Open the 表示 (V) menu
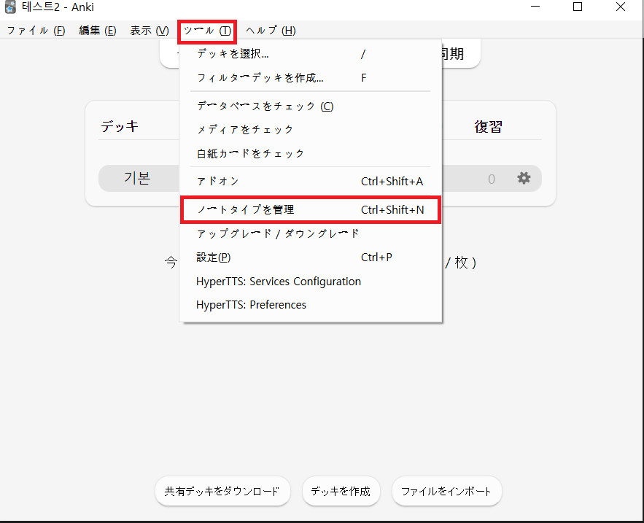The height and width of the screenshot is (523, 644). (x=150, y=31)
